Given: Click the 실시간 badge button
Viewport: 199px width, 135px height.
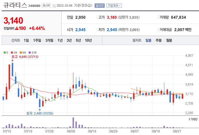Looking at the screenshot, I should 99,5.
